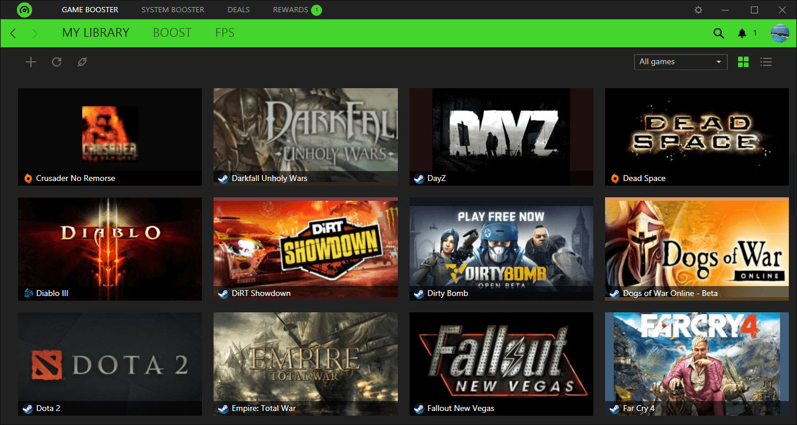Click the Razer Cortex logo icon
Viewport: 797px width, 425px height.
(x=25, y=10)
